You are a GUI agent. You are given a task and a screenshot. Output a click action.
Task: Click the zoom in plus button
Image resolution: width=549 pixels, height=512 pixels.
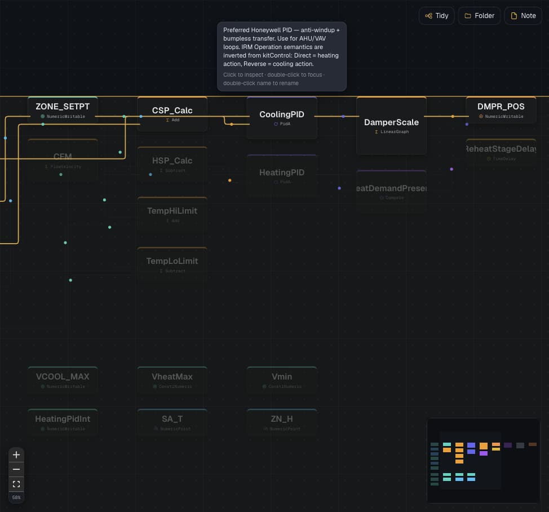(16, 454)
